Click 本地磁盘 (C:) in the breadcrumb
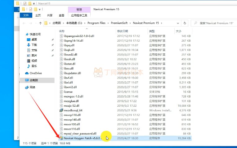 pyautogui.click(x=74, y=23)
